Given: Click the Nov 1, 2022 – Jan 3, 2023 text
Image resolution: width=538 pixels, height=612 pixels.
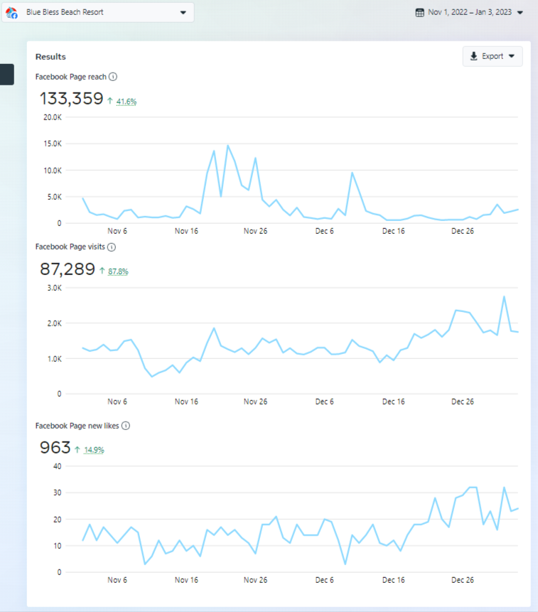Looking at the screenshot, I should point(470,13).
